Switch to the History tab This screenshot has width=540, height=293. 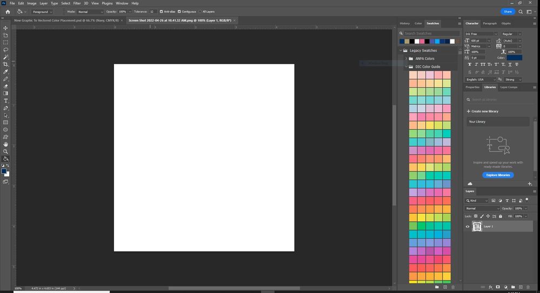tap(405, 23)
